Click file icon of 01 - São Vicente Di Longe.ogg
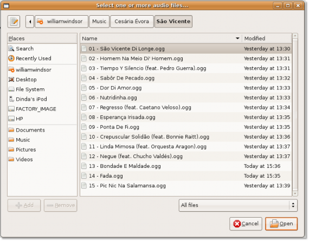The height and width of the screenshot is (241, 309). [84, 49]
